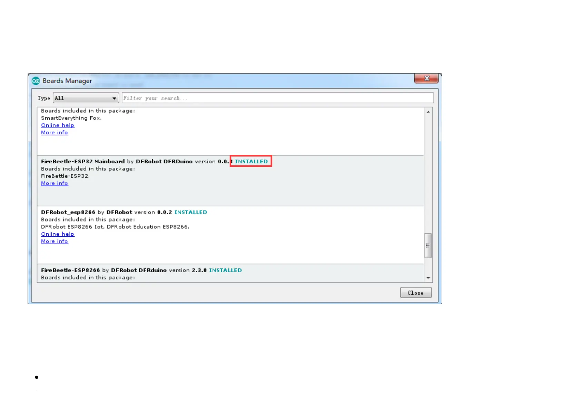Open the Type dropdown set to All
Image resolution: width=581 pixels, height=410 pixels.
(x=86, y=98)
